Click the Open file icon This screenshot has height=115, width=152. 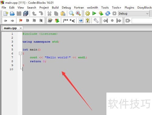[x=12, y=13]
